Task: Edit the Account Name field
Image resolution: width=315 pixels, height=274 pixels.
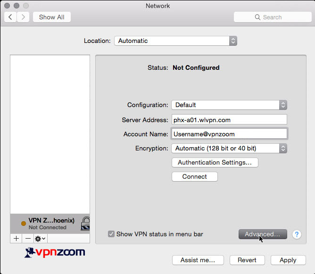Action: 229,134
